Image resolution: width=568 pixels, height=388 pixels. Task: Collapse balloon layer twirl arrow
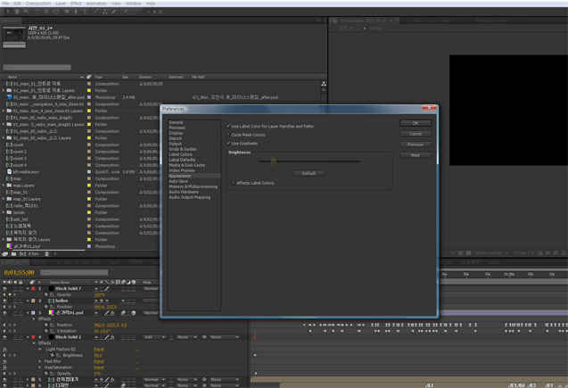tap(28, 301)
